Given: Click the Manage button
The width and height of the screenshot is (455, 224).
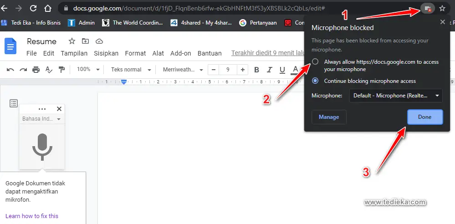Looking at the screenshot, I should (x=329, y=117).
